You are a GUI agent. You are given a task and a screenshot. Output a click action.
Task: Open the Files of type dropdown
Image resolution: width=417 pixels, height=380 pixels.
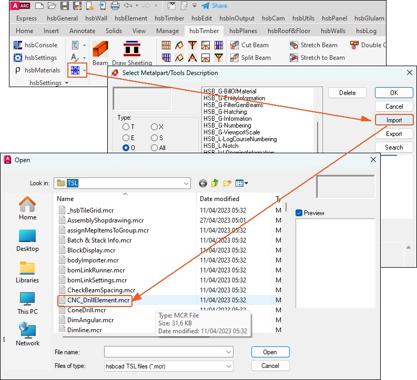228,366
